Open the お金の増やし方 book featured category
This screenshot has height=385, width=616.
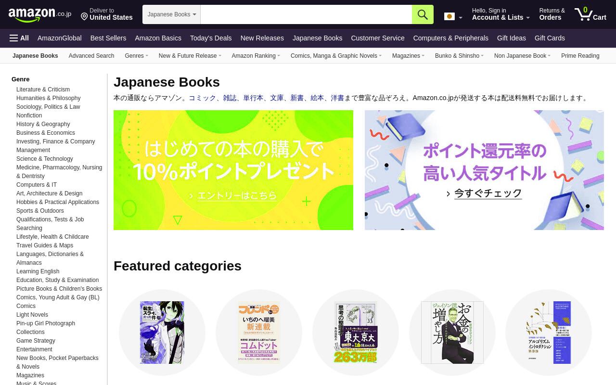tap(452, 333)
